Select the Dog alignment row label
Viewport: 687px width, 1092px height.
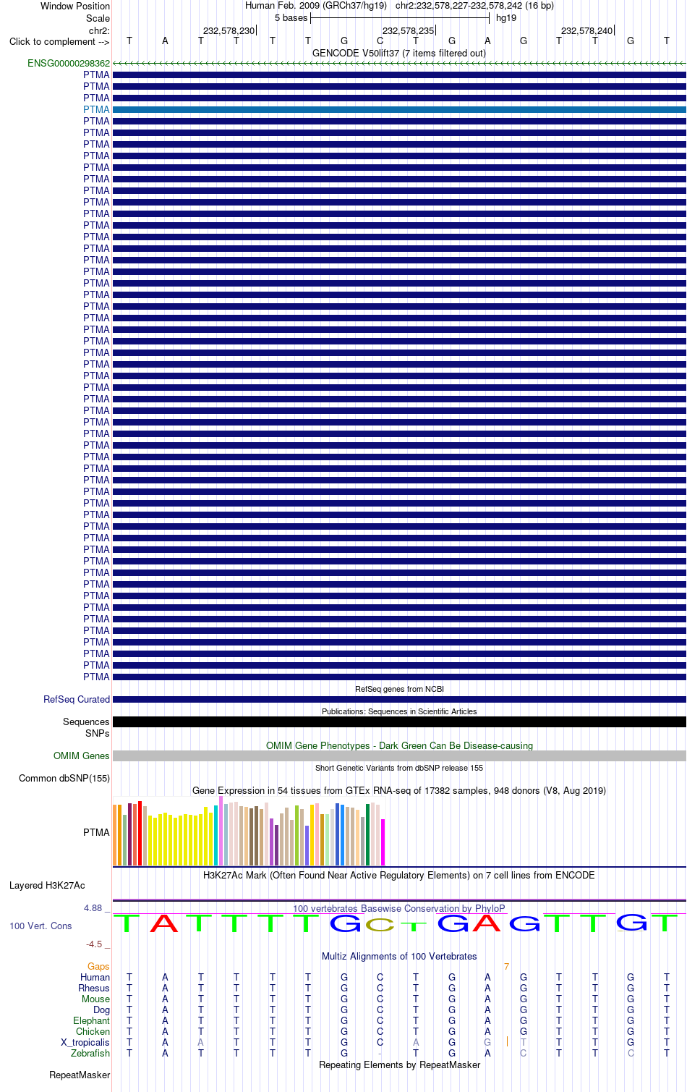pyautogui.click(x=101, y=1010)
